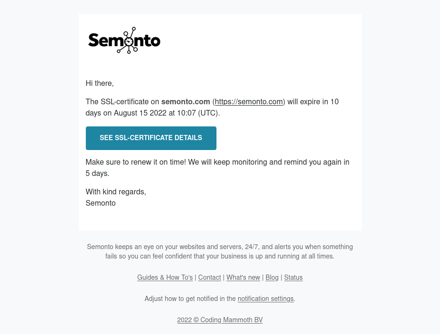Go to the Contact link
Image resolution: width=440 pixels, height=334 pixels.
point(209,277)
